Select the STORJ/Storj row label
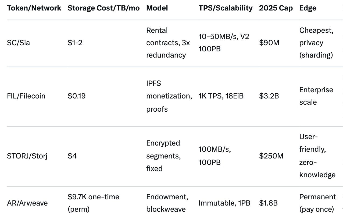Screen dimensions: 343x219 (x=27, y=156)
